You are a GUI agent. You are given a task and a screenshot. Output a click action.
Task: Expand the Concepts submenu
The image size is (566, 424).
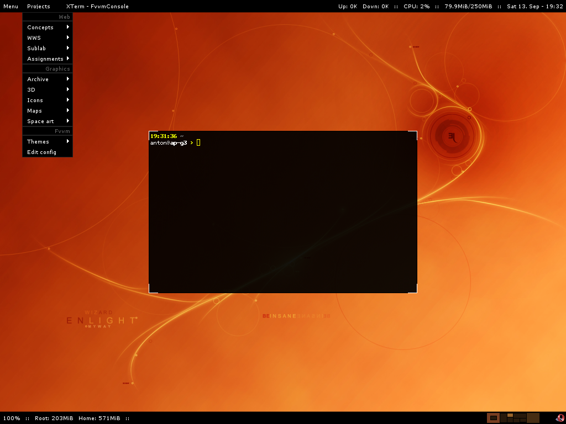[x=48, y=27]
